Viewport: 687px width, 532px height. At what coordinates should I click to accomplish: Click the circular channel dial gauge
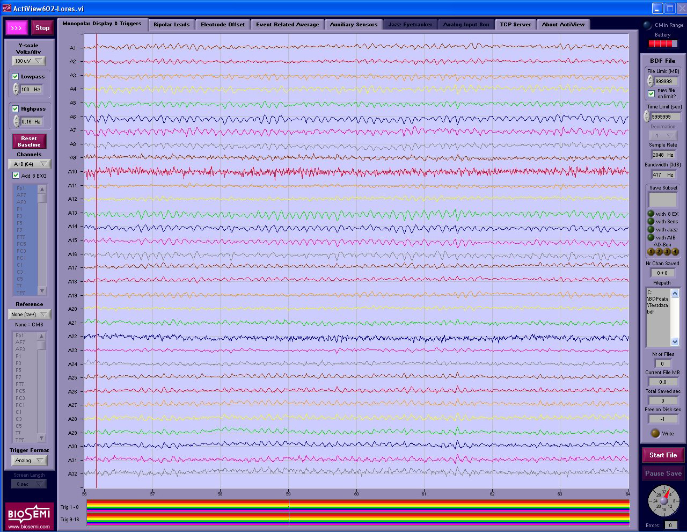(663, 501)
